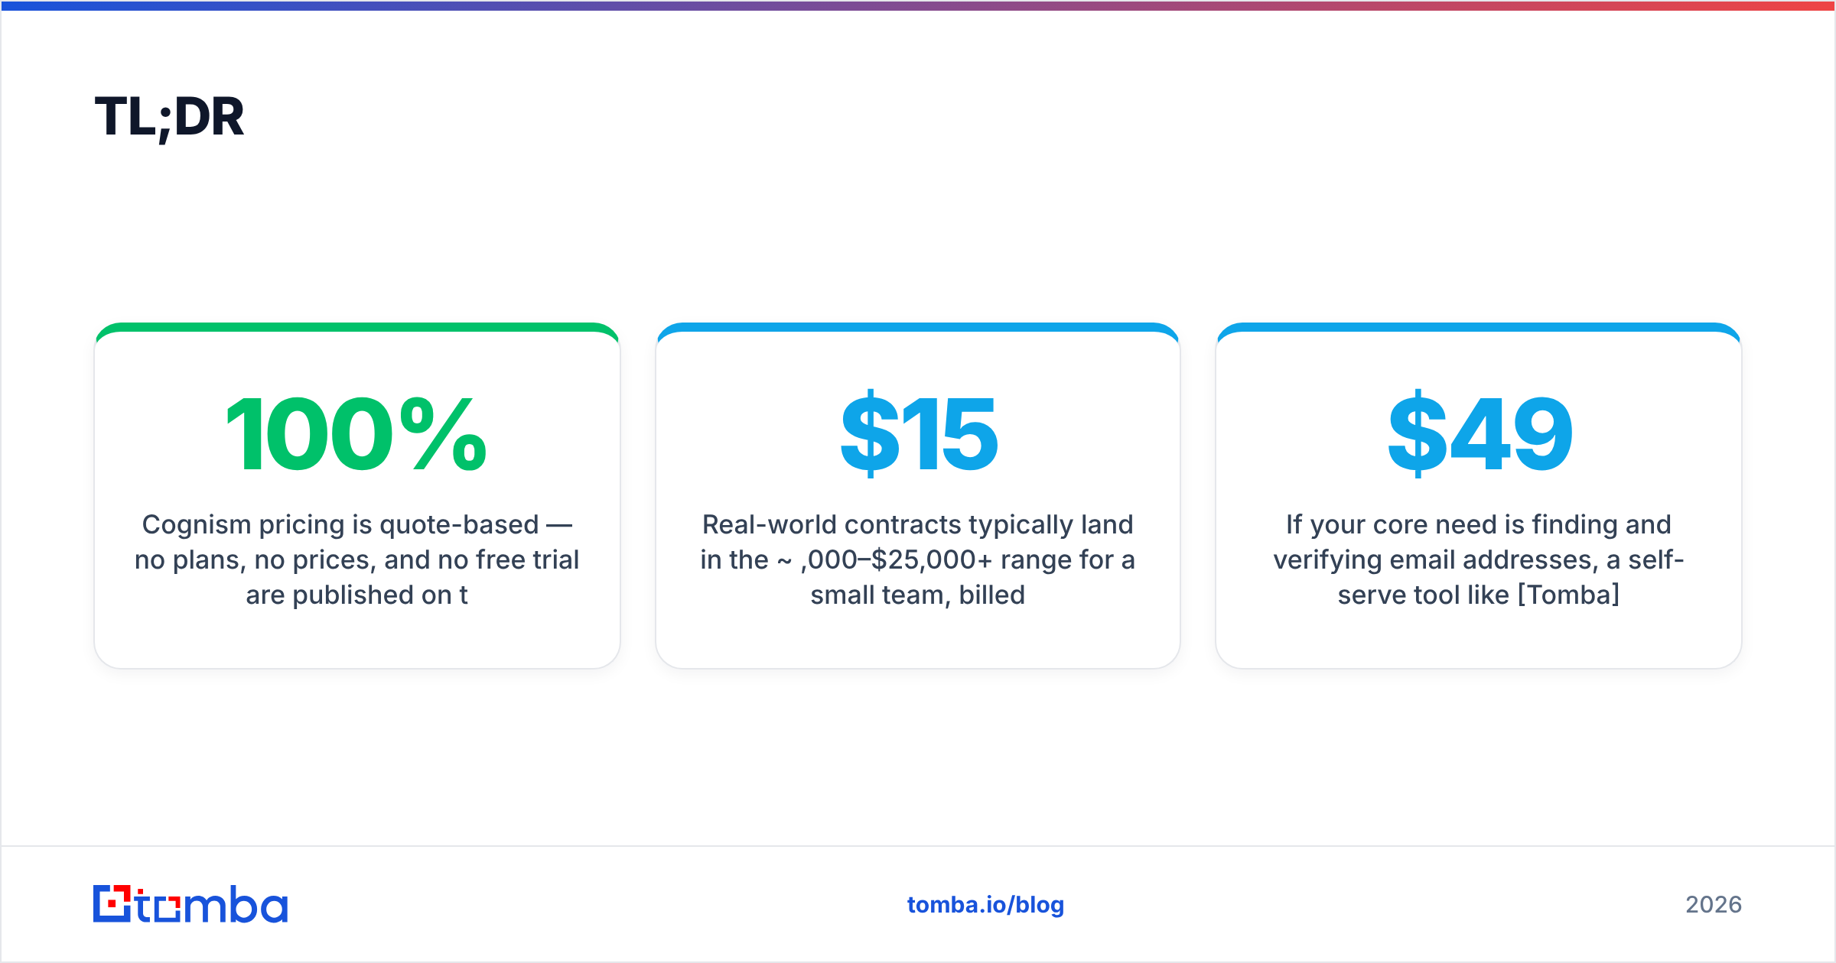
Task: Click the red square in Tomba logo
Action: coord(113,904)
